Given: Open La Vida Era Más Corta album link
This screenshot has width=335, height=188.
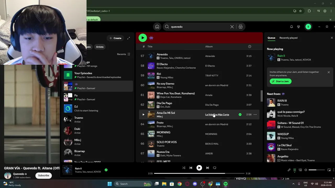Looking at the screenshot, I should (x=217, y=115).
